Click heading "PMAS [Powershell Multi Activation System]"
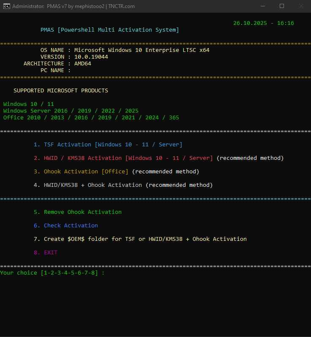The image size is (311, 337). 109,30
